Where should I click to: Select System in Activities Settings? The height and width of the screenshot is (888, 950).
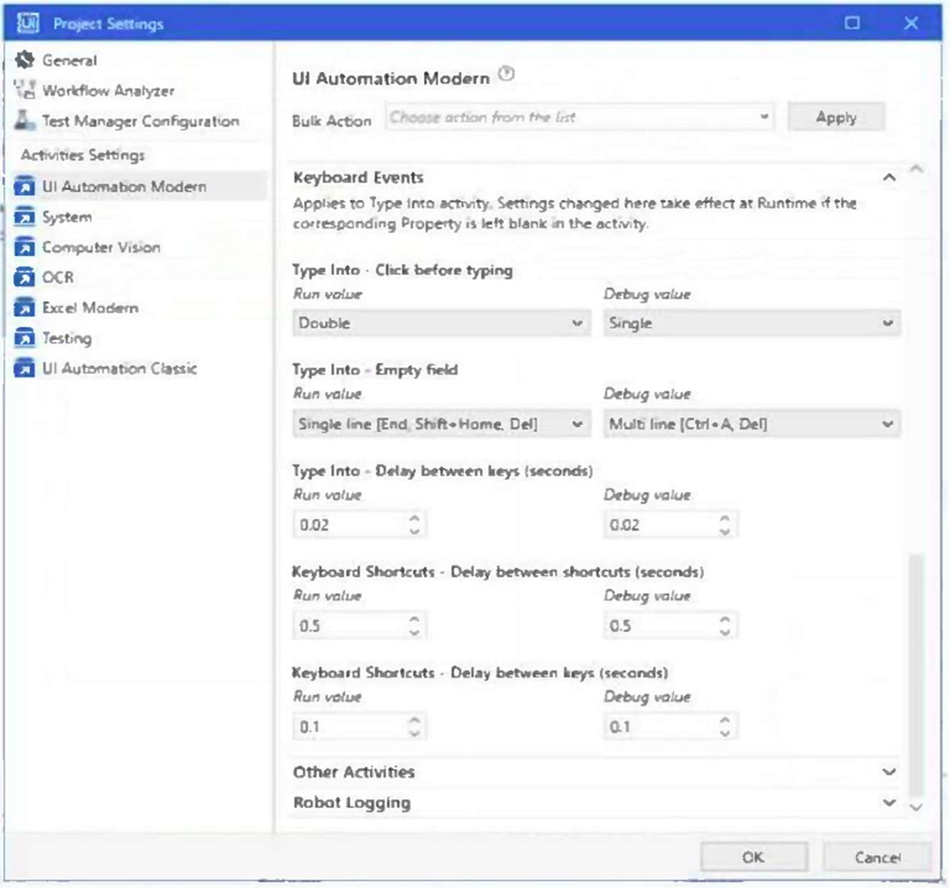tap(67, 217)
